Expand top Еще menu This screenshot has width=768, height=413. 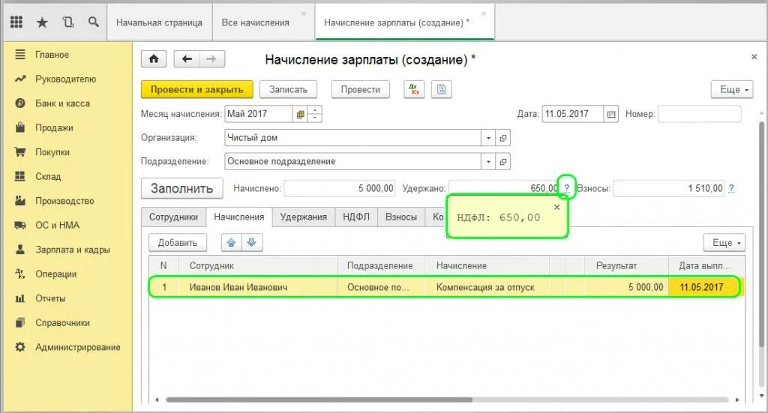pos(732,89)
